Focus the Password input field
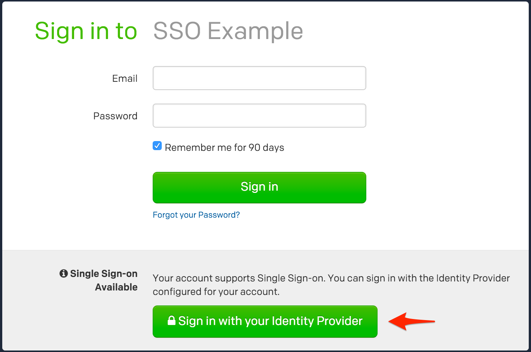Viewport: 531px width, 352px height. pyautogui.click(x=259, y=116)
